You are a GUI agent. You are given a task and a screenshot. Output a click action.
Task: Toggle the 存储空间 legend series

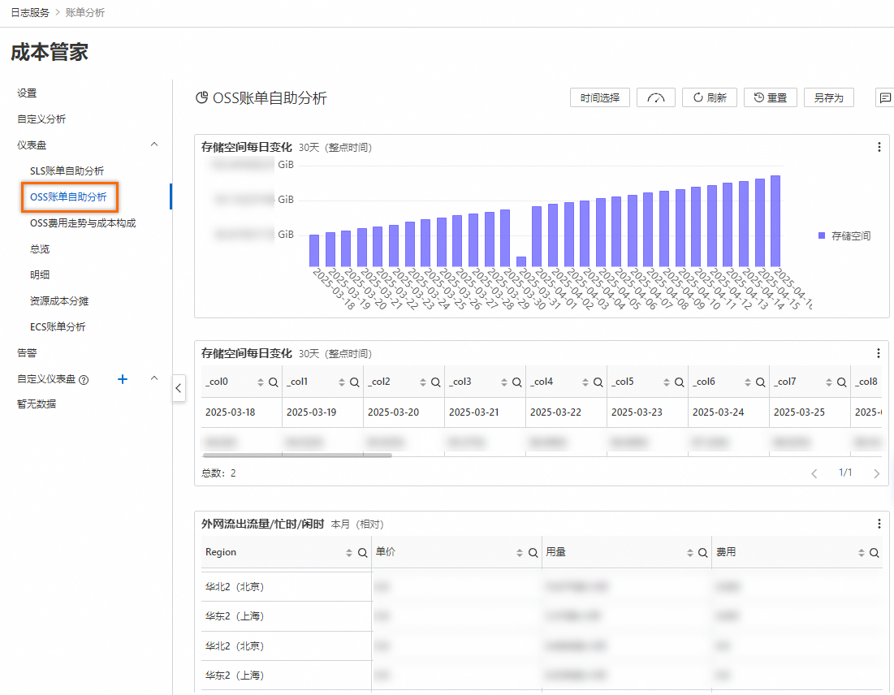pos(844,235)
